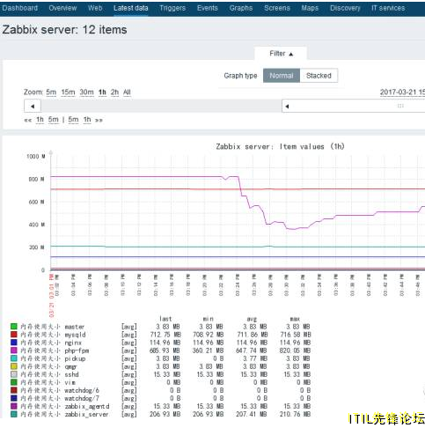Open the Dashboard menu item

(x=20, y=8)
